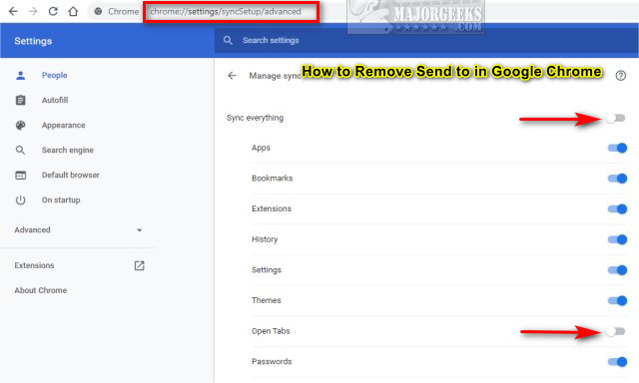Go back using the Manage sync back arrow
639x383 pixels.
pyautogui.click(x=232, y=76)
